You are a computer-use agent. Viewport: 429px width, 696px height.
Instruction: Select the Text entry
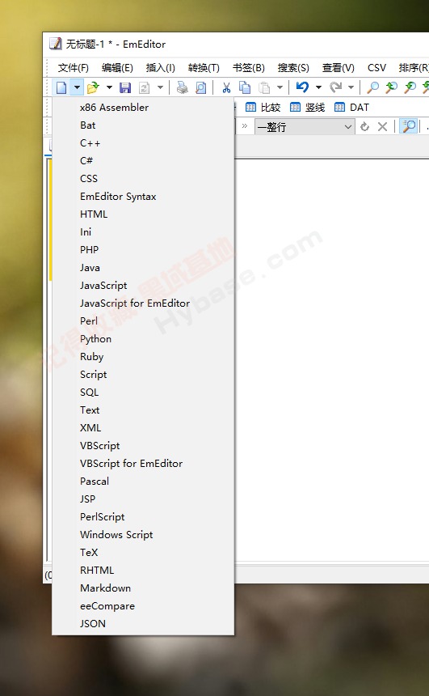click(143, 410)
